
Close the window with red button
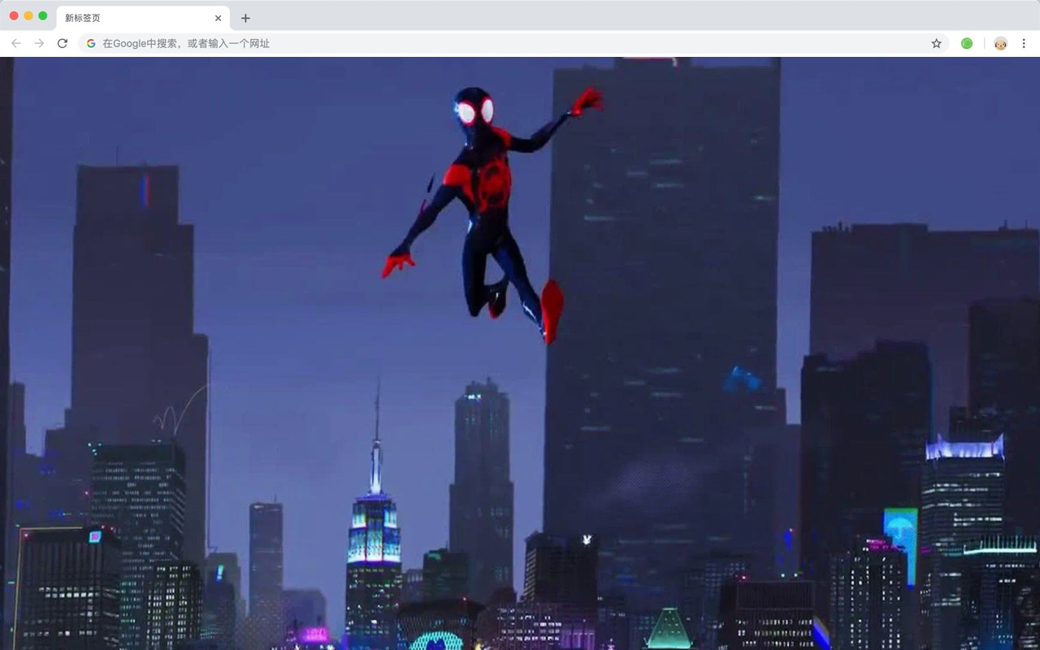[14, 15]
